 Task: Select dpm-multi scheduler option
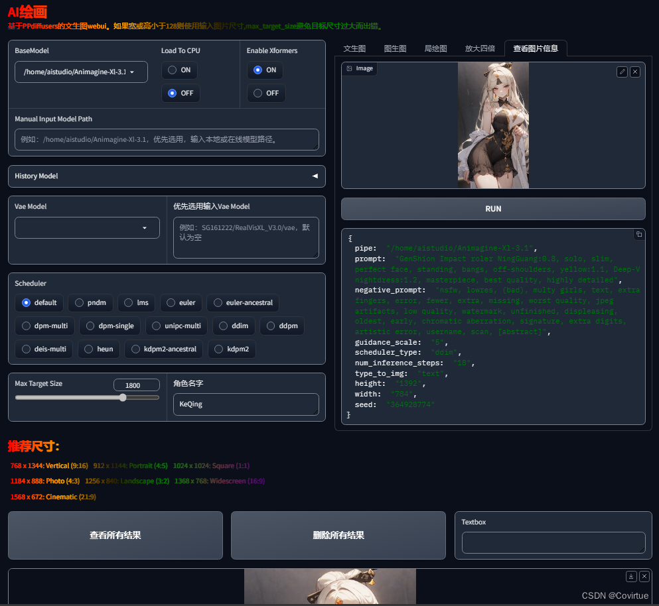[44, 326]
